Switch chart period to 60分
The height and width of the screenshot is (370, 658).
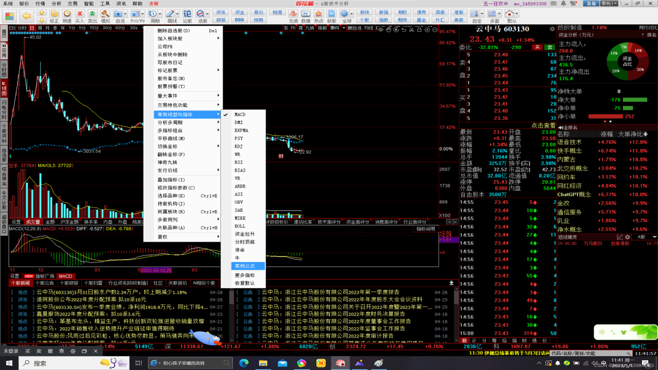point(120,28)
